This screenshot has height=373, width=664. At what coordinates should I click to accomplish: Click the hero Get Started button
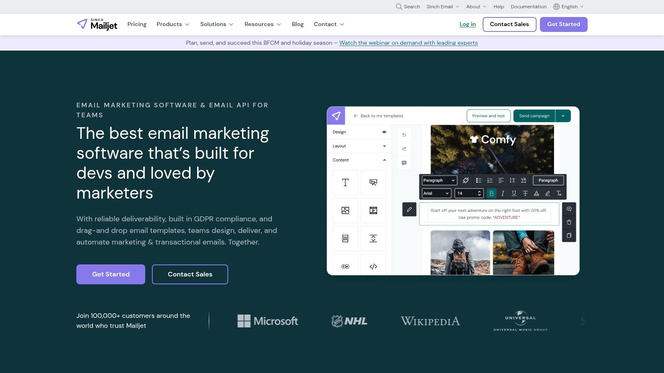(x=111, y=274)
